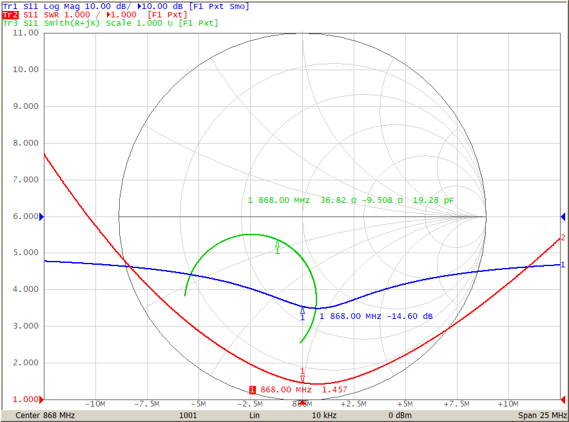The height and width of the screenshot is (422, 569).
Task: Click the 0 dBm power level control
Action: coord(401,416)
